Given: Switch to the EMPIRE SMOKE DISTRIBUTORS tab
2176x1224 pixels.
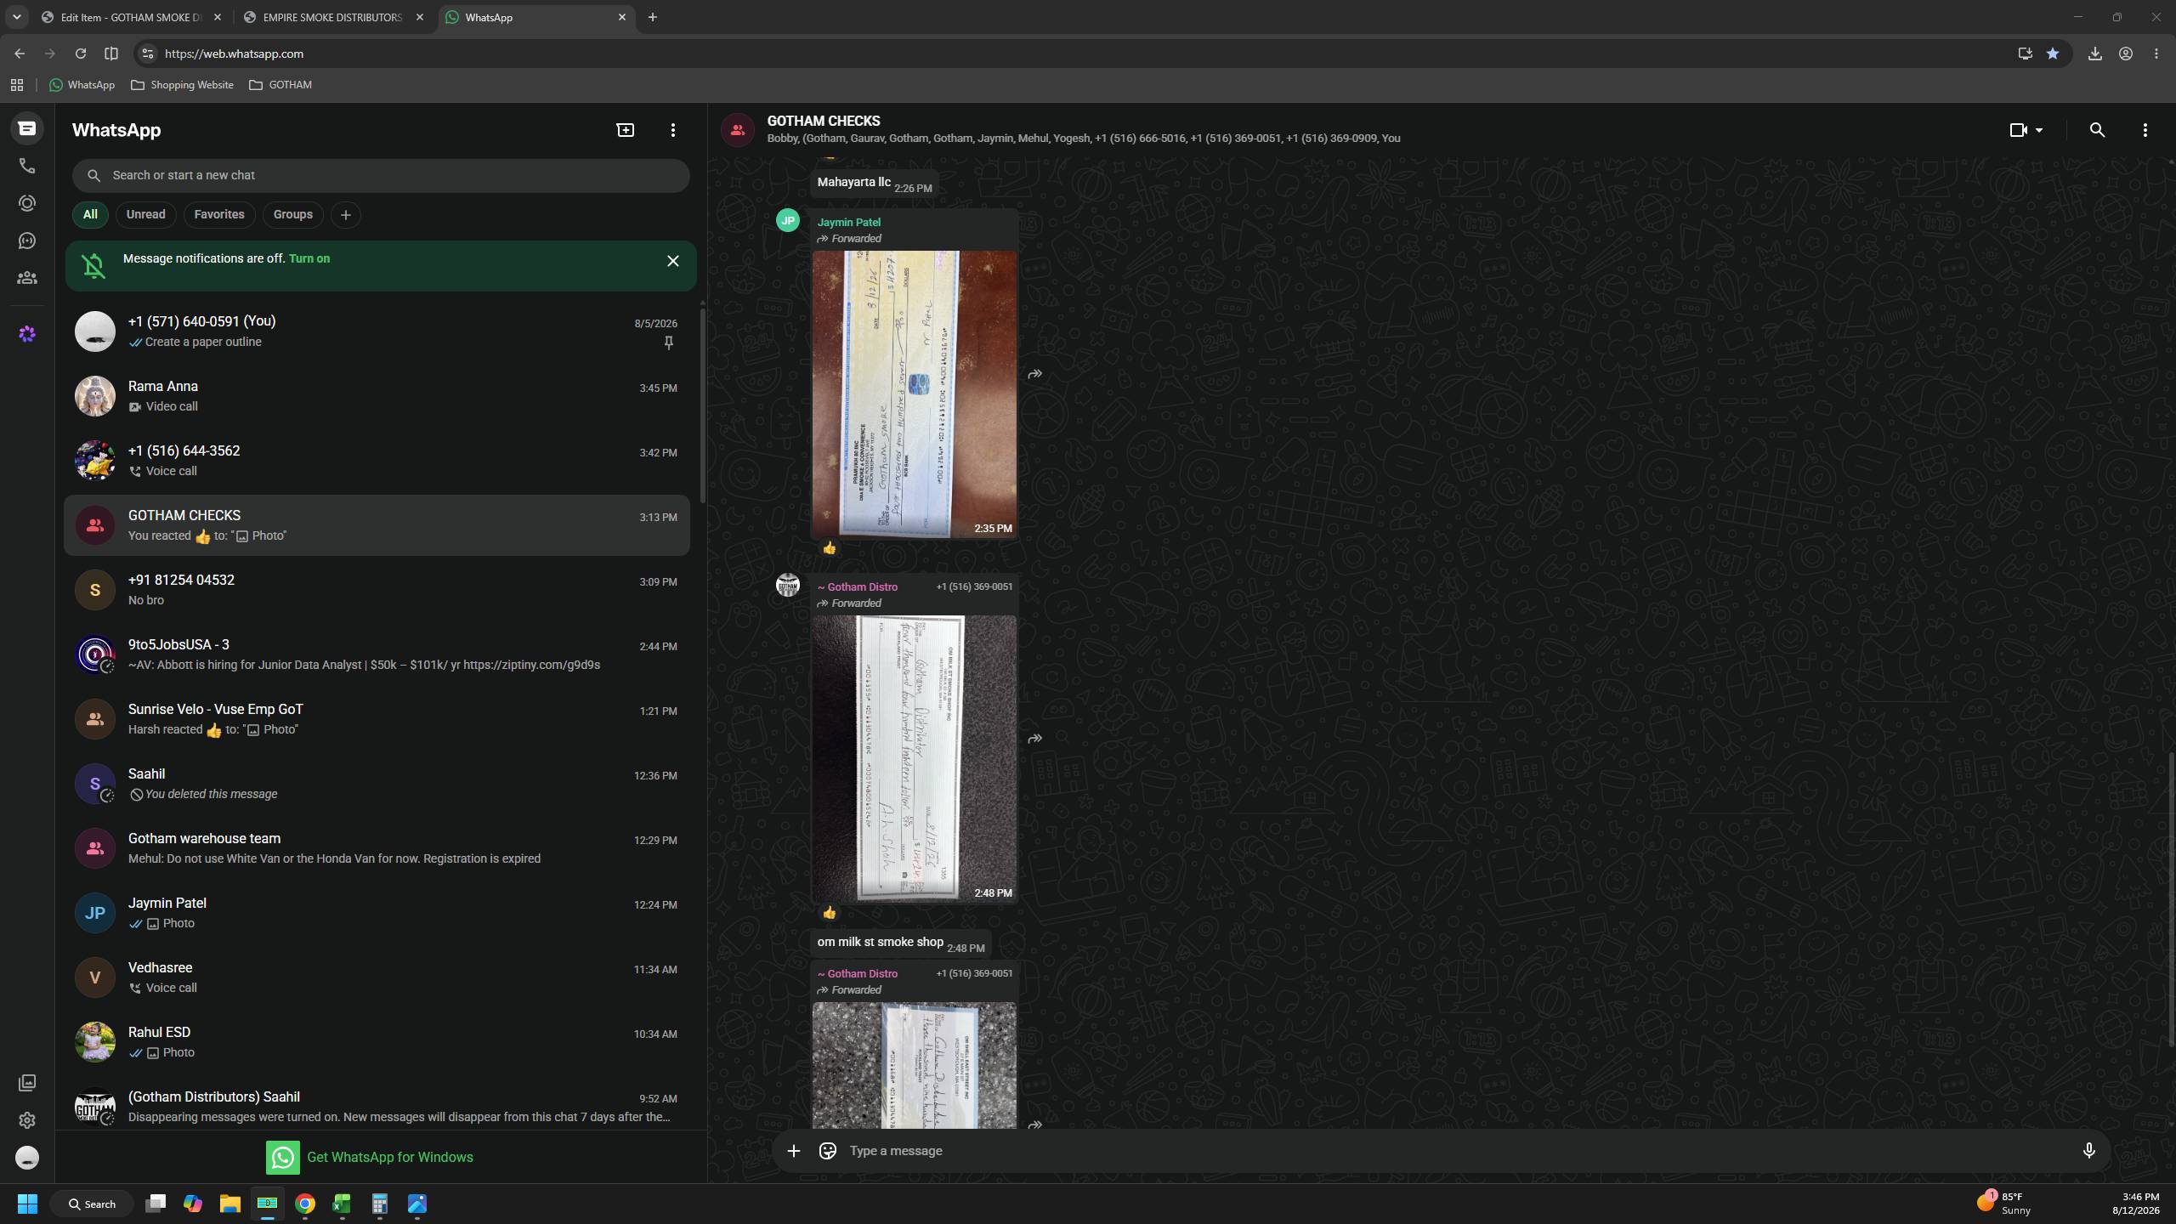Looking at the screenshot, I should pyautogui.click(x=332, y=17).
